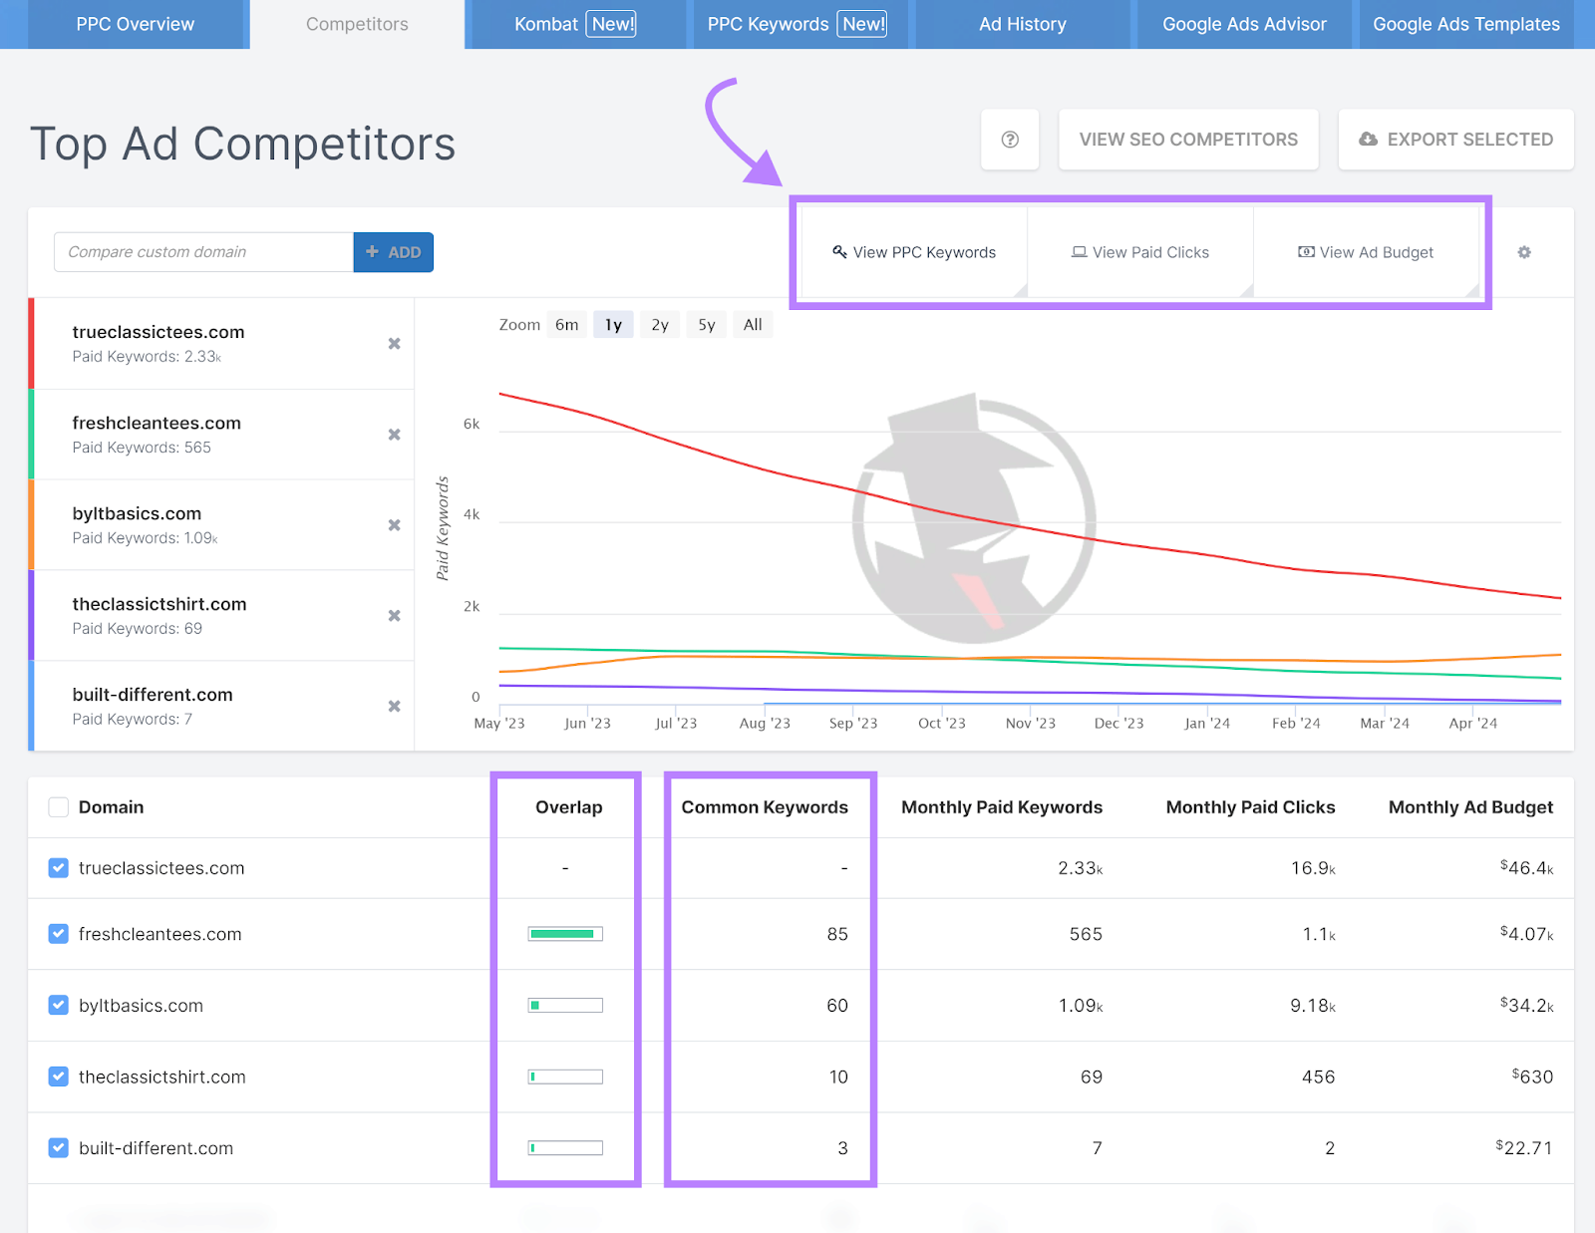The image size is (1595, 1233).
Task: Click the plus icon on ADD button
Action: tap(372, 252)
